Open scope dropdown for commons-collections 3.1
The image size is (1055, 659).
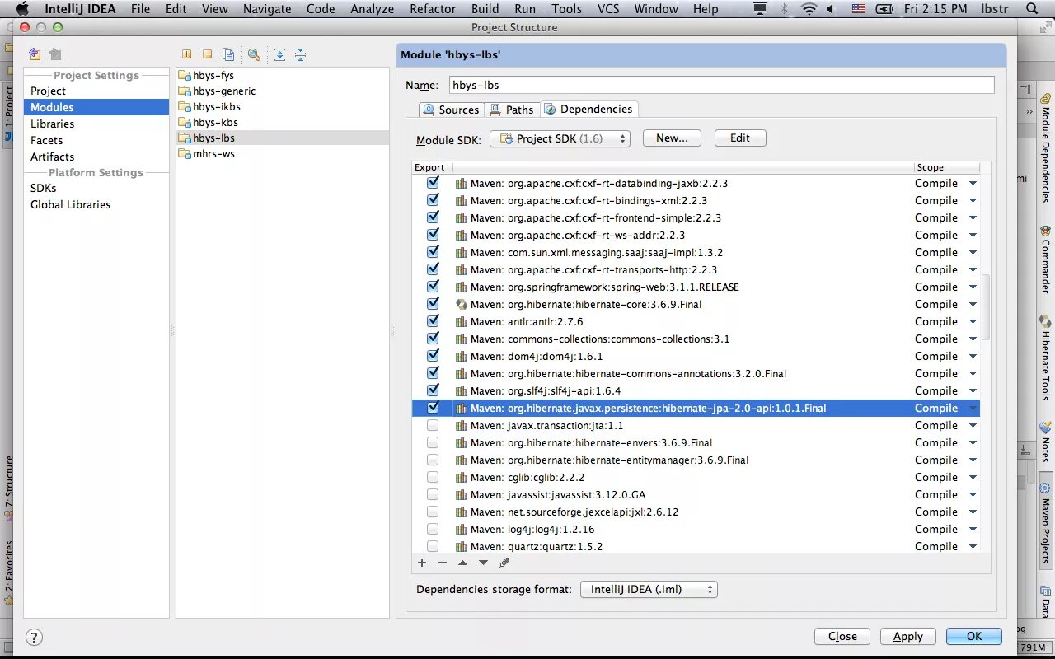tap(973, 339)
